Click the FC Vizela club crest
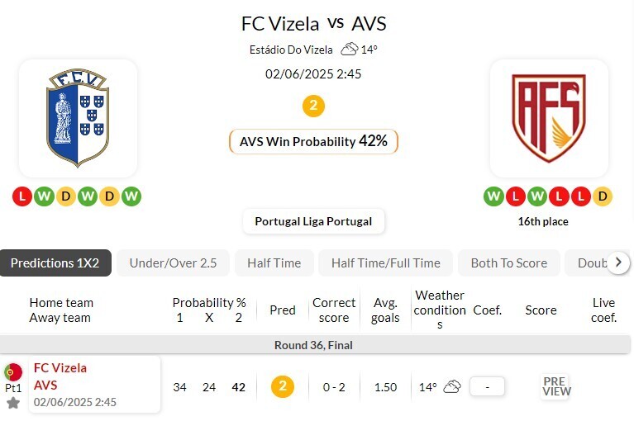 click(x=78, y=117)
